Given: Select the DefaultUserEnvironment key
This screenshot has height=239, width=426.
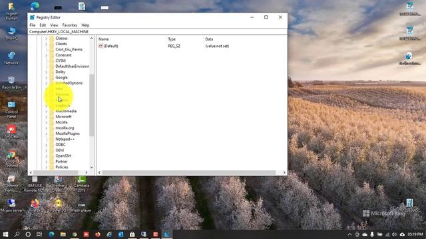Looking at the screenshot, I should (72, 66).
